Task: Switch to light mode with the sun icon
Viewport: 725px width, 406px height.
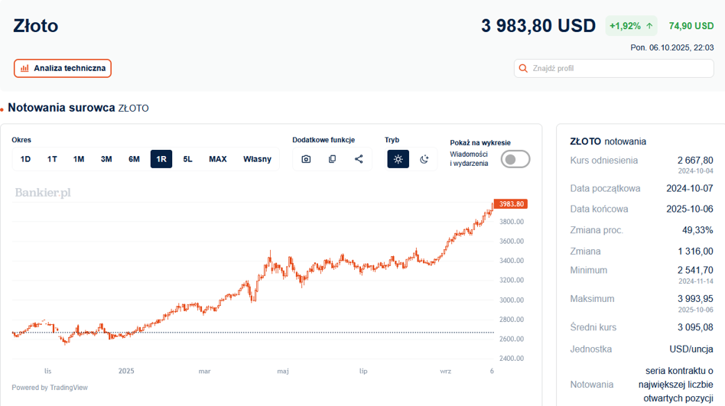Action: pyautogui.click(x=398, y=159)
